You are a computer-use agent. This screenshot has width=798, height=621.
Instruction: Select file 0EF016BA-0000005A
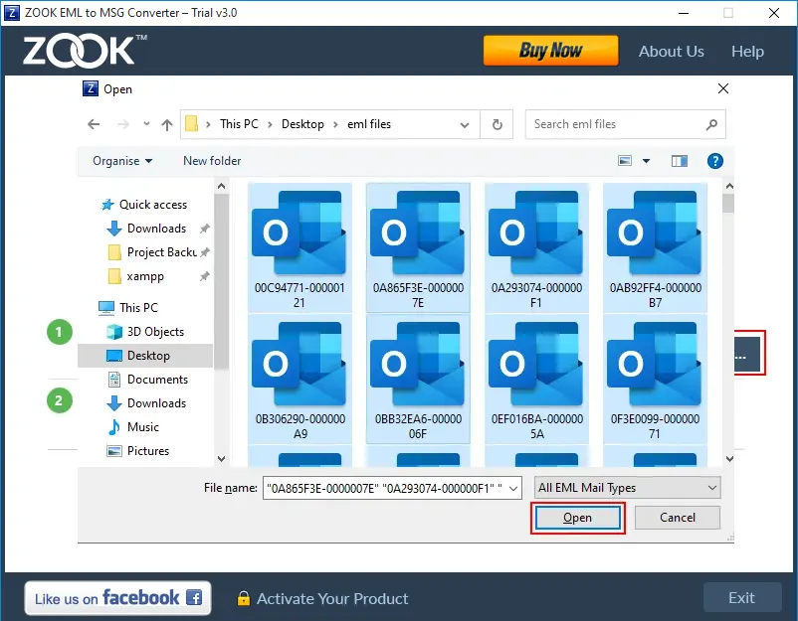tap(536, 380)
